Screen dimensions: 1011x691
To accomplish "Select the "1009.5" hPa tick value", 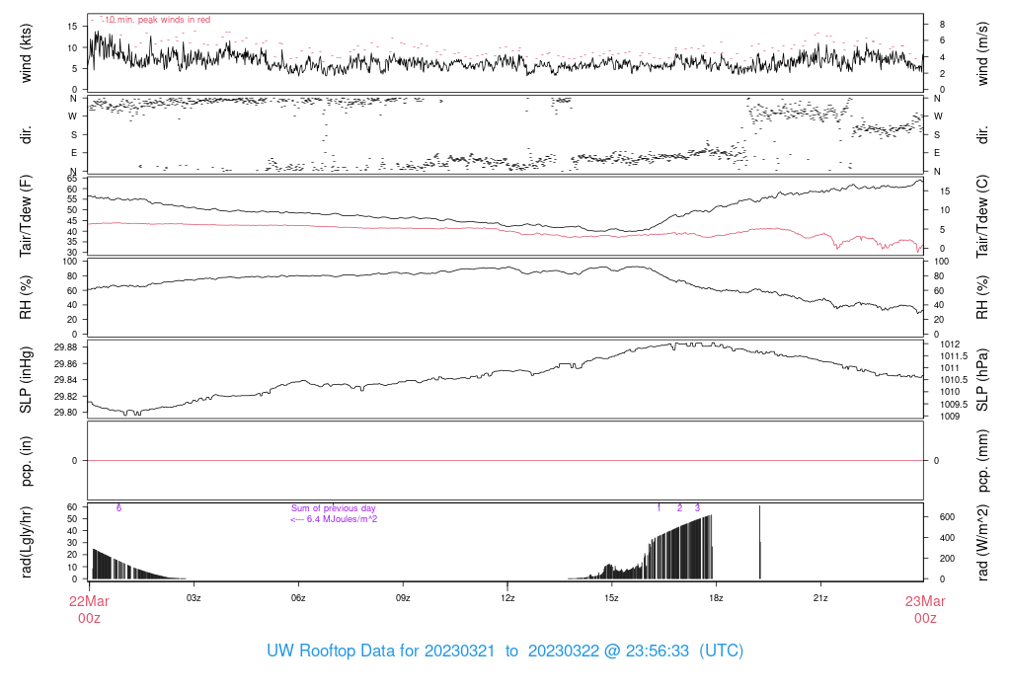I will (x=954, y=405).
